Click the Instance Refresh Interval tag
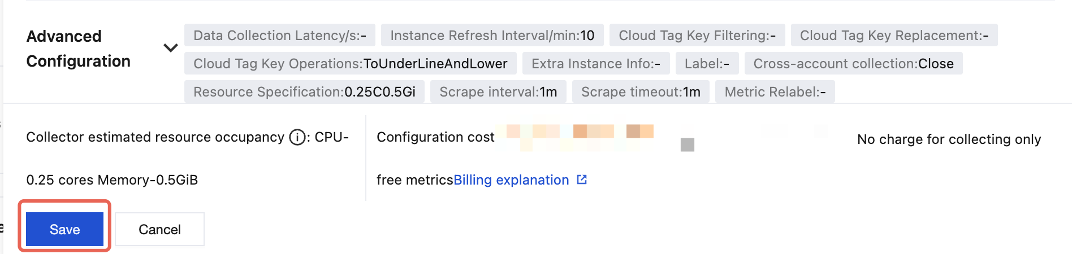 click(x=492, y=36)
